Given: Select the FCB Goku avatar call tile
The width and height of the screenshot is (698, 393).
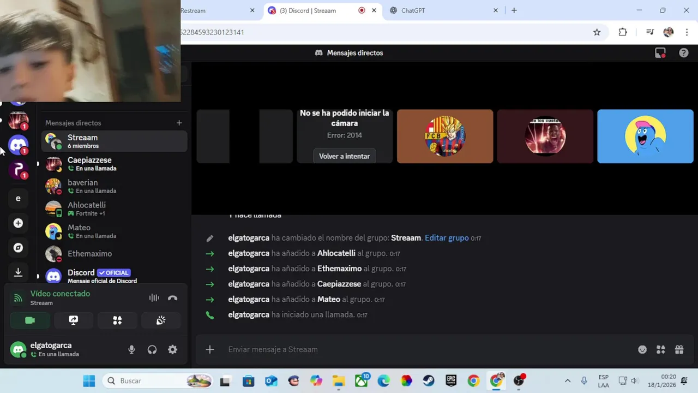Looking at the screenshot, I should coord(445,136).
